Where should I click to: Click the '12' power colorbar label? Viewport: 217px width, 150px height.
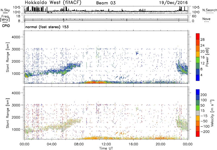click(202, 63)
